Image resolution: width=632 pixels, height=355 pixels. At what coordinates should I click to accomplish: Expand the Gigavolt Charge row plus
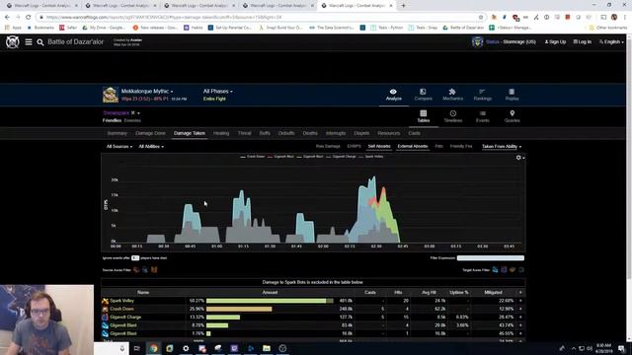520,318
